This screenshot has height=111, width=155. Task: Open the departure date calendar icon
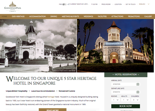[x=138, y=92]
